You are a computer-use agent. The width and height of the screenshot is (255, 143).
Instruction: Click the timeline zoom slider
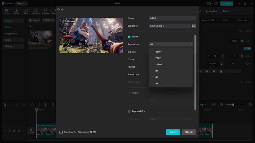pyautogui.click(x=235, y=105)
